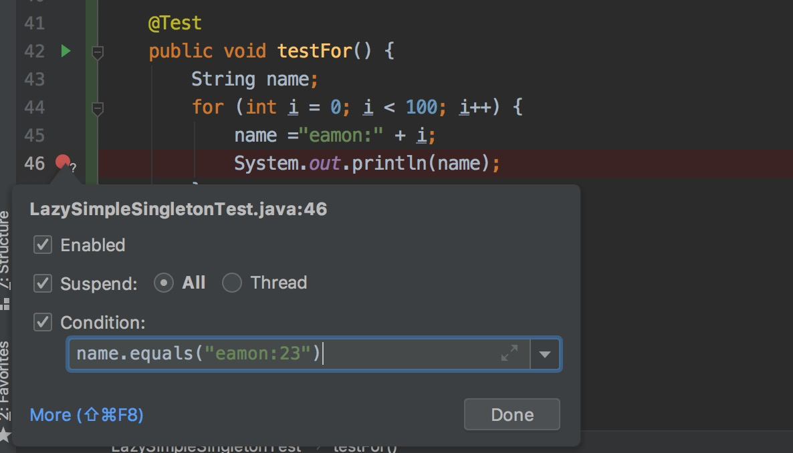This screenshot has width=793, height=453.
Task: Click the LazySimpleSingletonTest.java:46 popup title
Action: coord(179,209)
